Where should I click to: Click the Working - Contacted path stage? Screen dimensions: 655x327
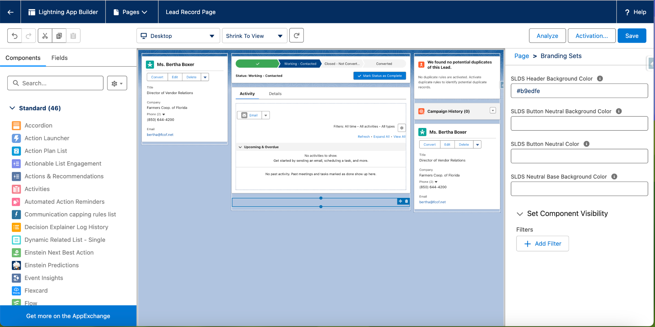click(300, 64)
